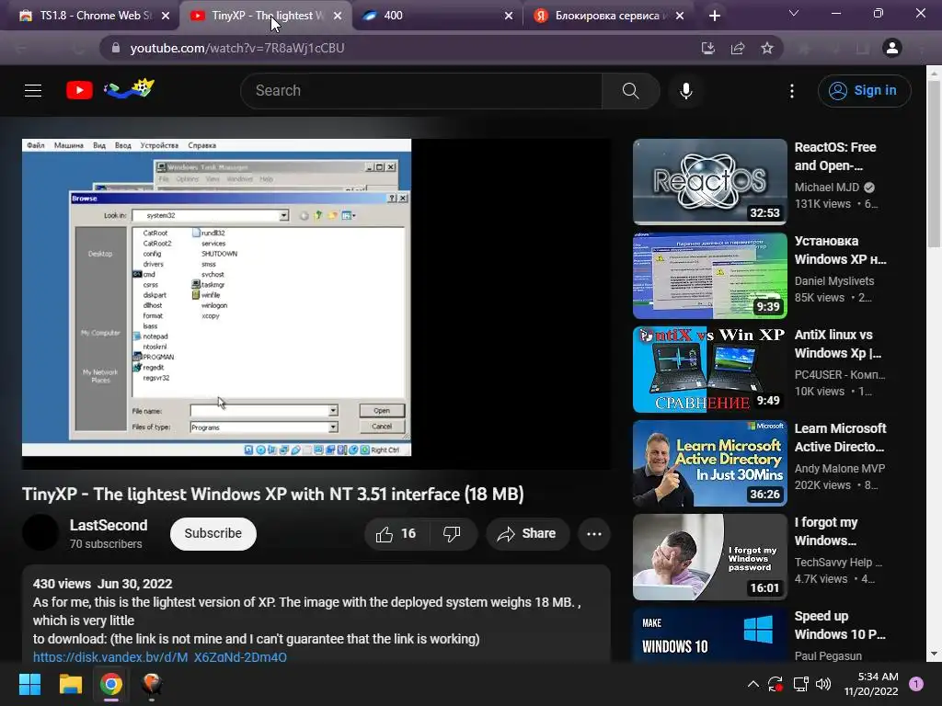Open YouTube settings three-dot menu

click(792, 91)
